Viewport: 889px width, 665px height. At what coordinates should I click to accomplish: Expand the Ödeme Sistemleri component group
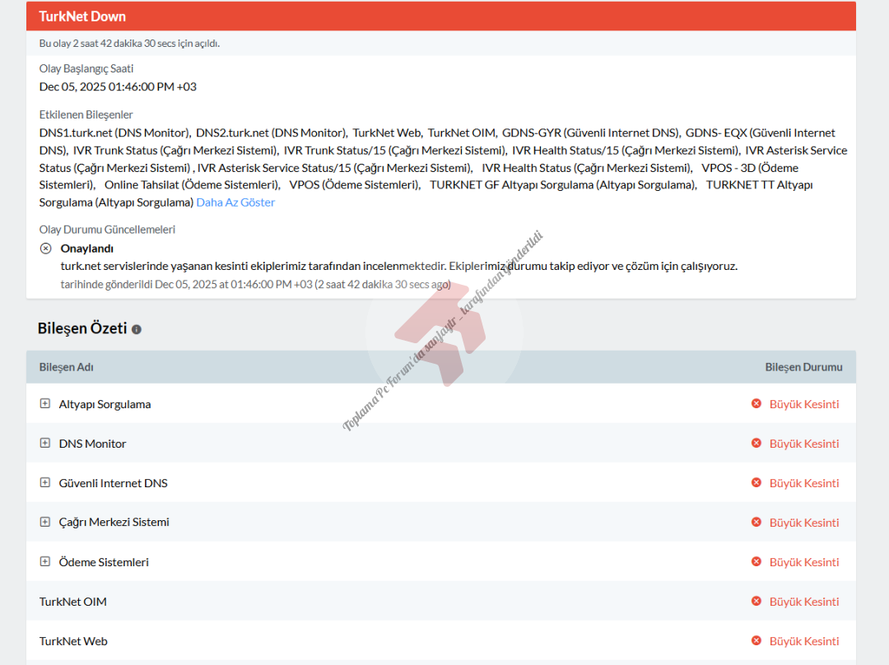(x=45, y=561)
